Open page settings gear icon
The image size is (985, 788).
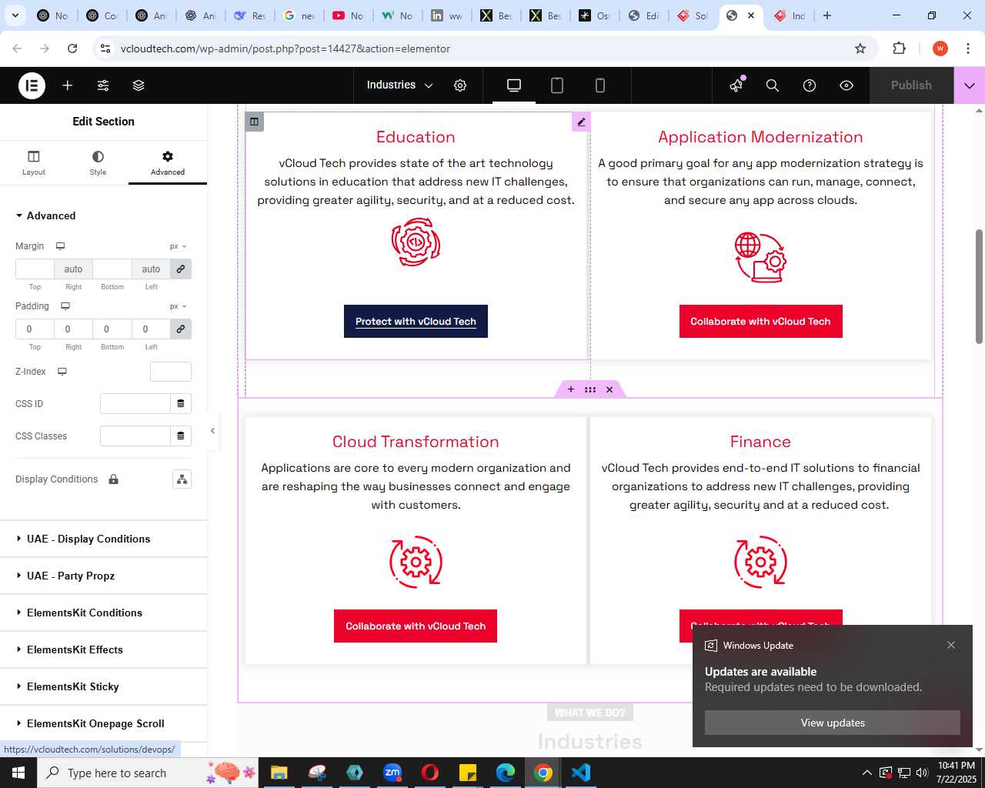point(460,85)
